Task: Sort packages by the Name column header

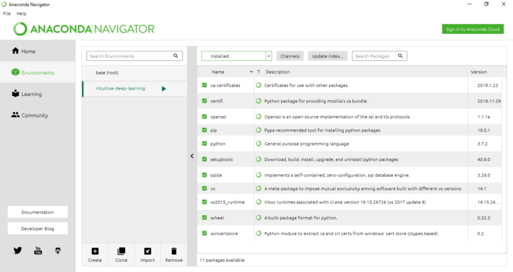Action: pos(218,72)
